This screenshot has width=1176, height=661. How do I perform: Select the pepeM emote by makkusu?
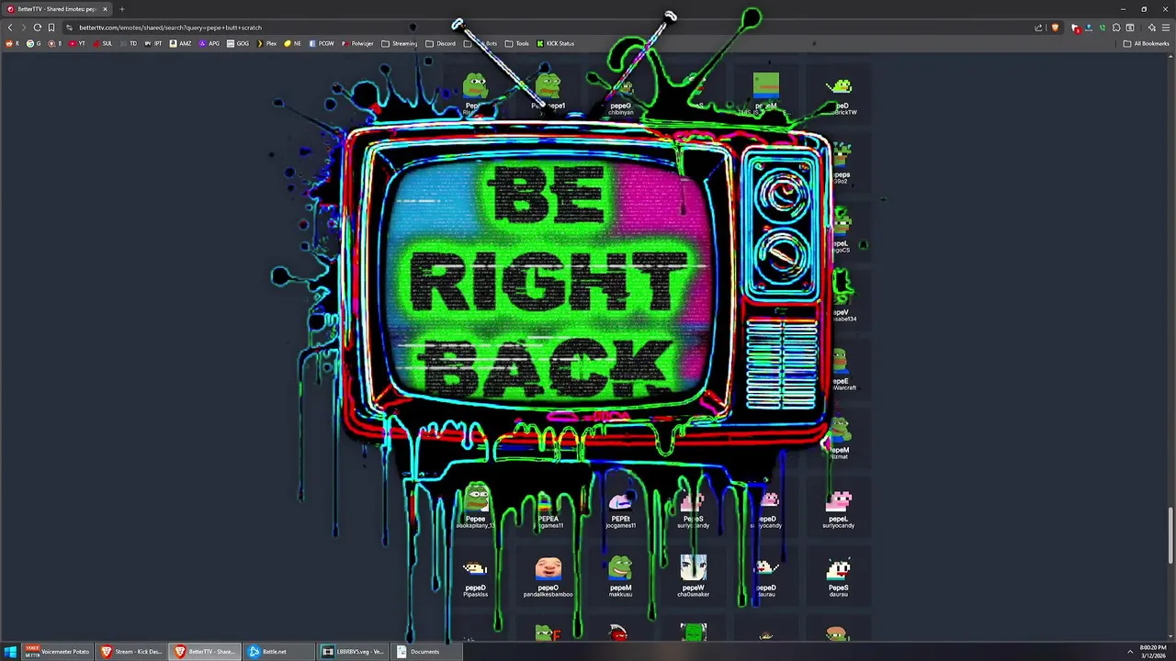coord(621,577)
